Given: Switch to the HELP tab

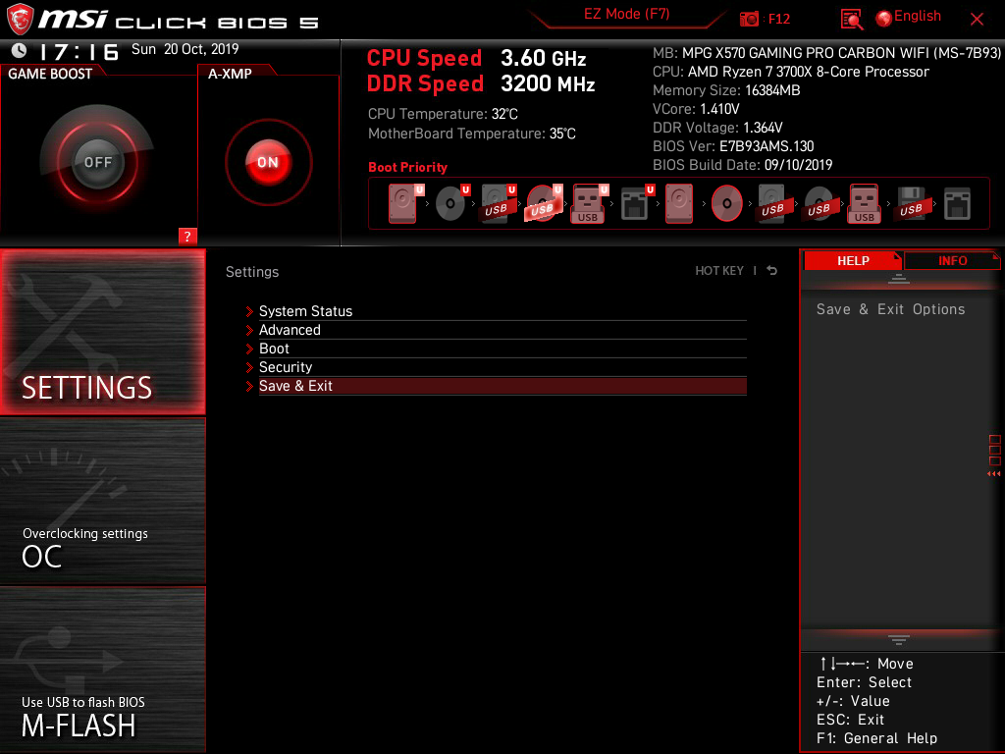Looking at the screenshot, I should (853, 260).
